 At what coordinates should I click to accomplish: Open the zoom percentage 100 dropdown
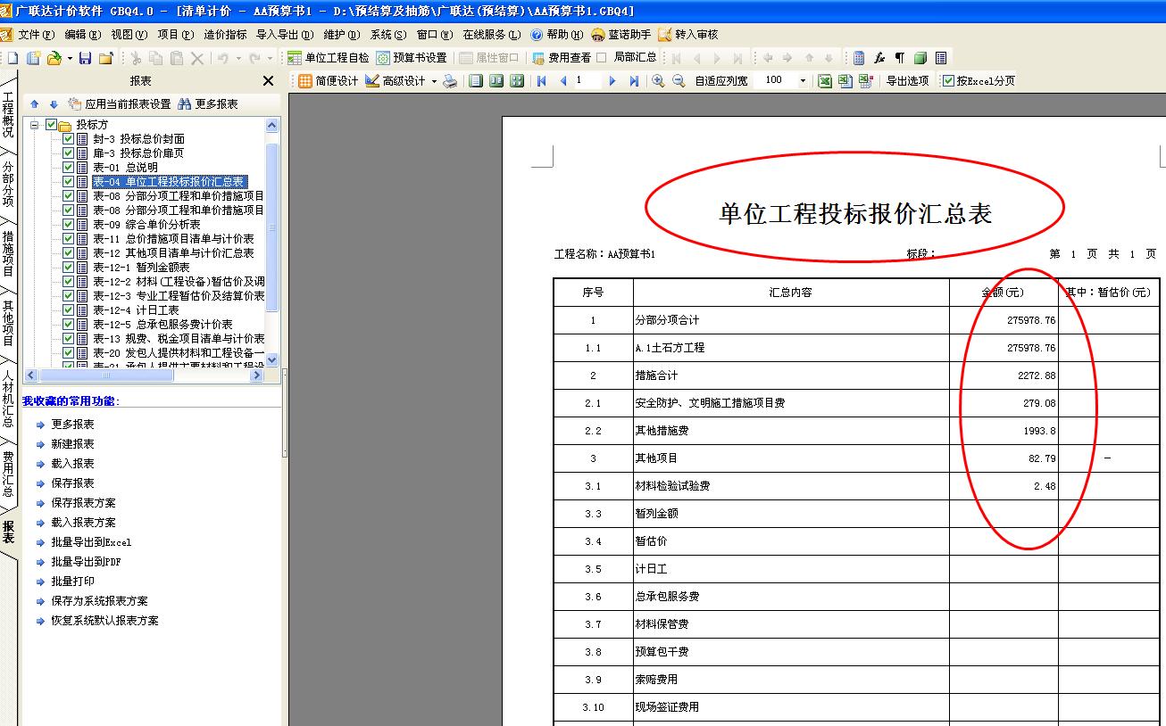802,80
